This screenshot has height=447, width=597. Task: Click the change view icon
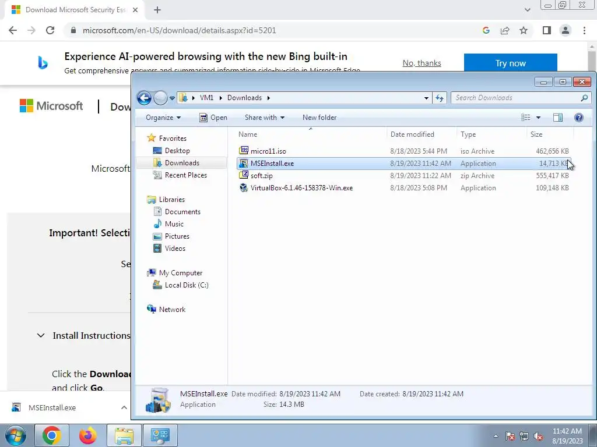(526, 118)
